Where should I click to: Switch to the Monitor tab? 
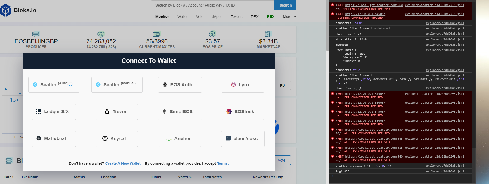point(162,17)
